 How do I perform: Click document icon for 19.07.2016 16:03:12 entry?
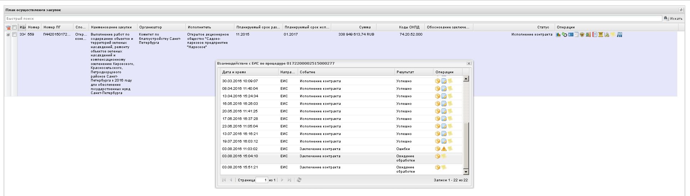tap(444, 141)
